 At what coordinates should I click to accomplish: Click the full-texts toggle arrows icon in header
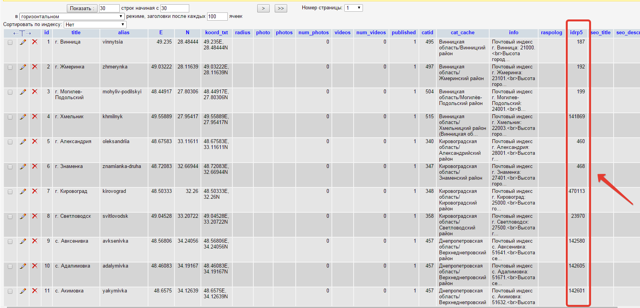22,33
